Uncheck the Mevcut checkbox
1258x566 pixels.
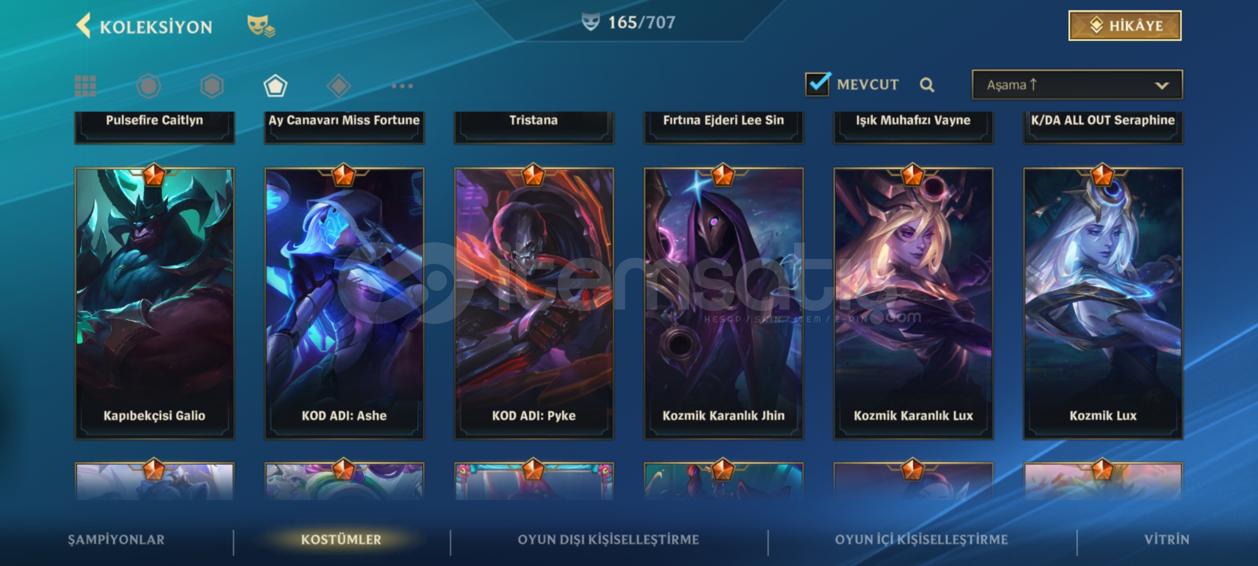tap(818, 84)
